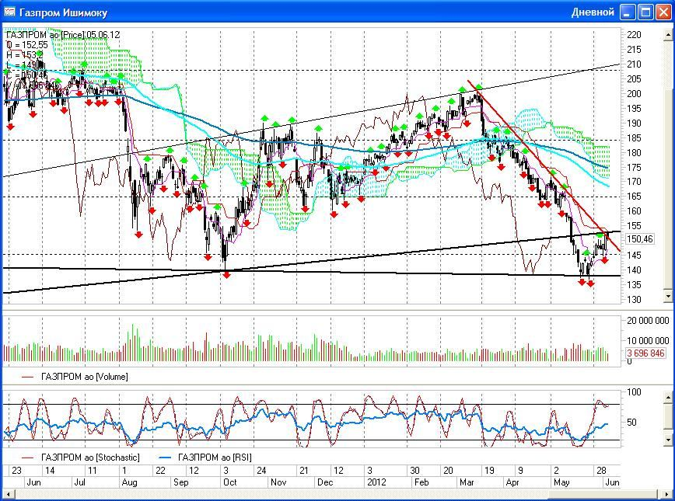Click the '200' price axis label
The height and width of the screenshot is (501, 675).
pos(634,94)
